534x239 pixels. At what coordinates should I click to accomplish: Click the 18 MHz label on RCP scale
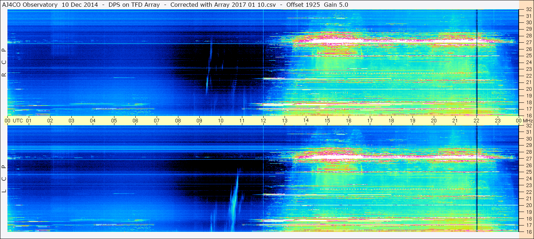(x=529, y=102)
